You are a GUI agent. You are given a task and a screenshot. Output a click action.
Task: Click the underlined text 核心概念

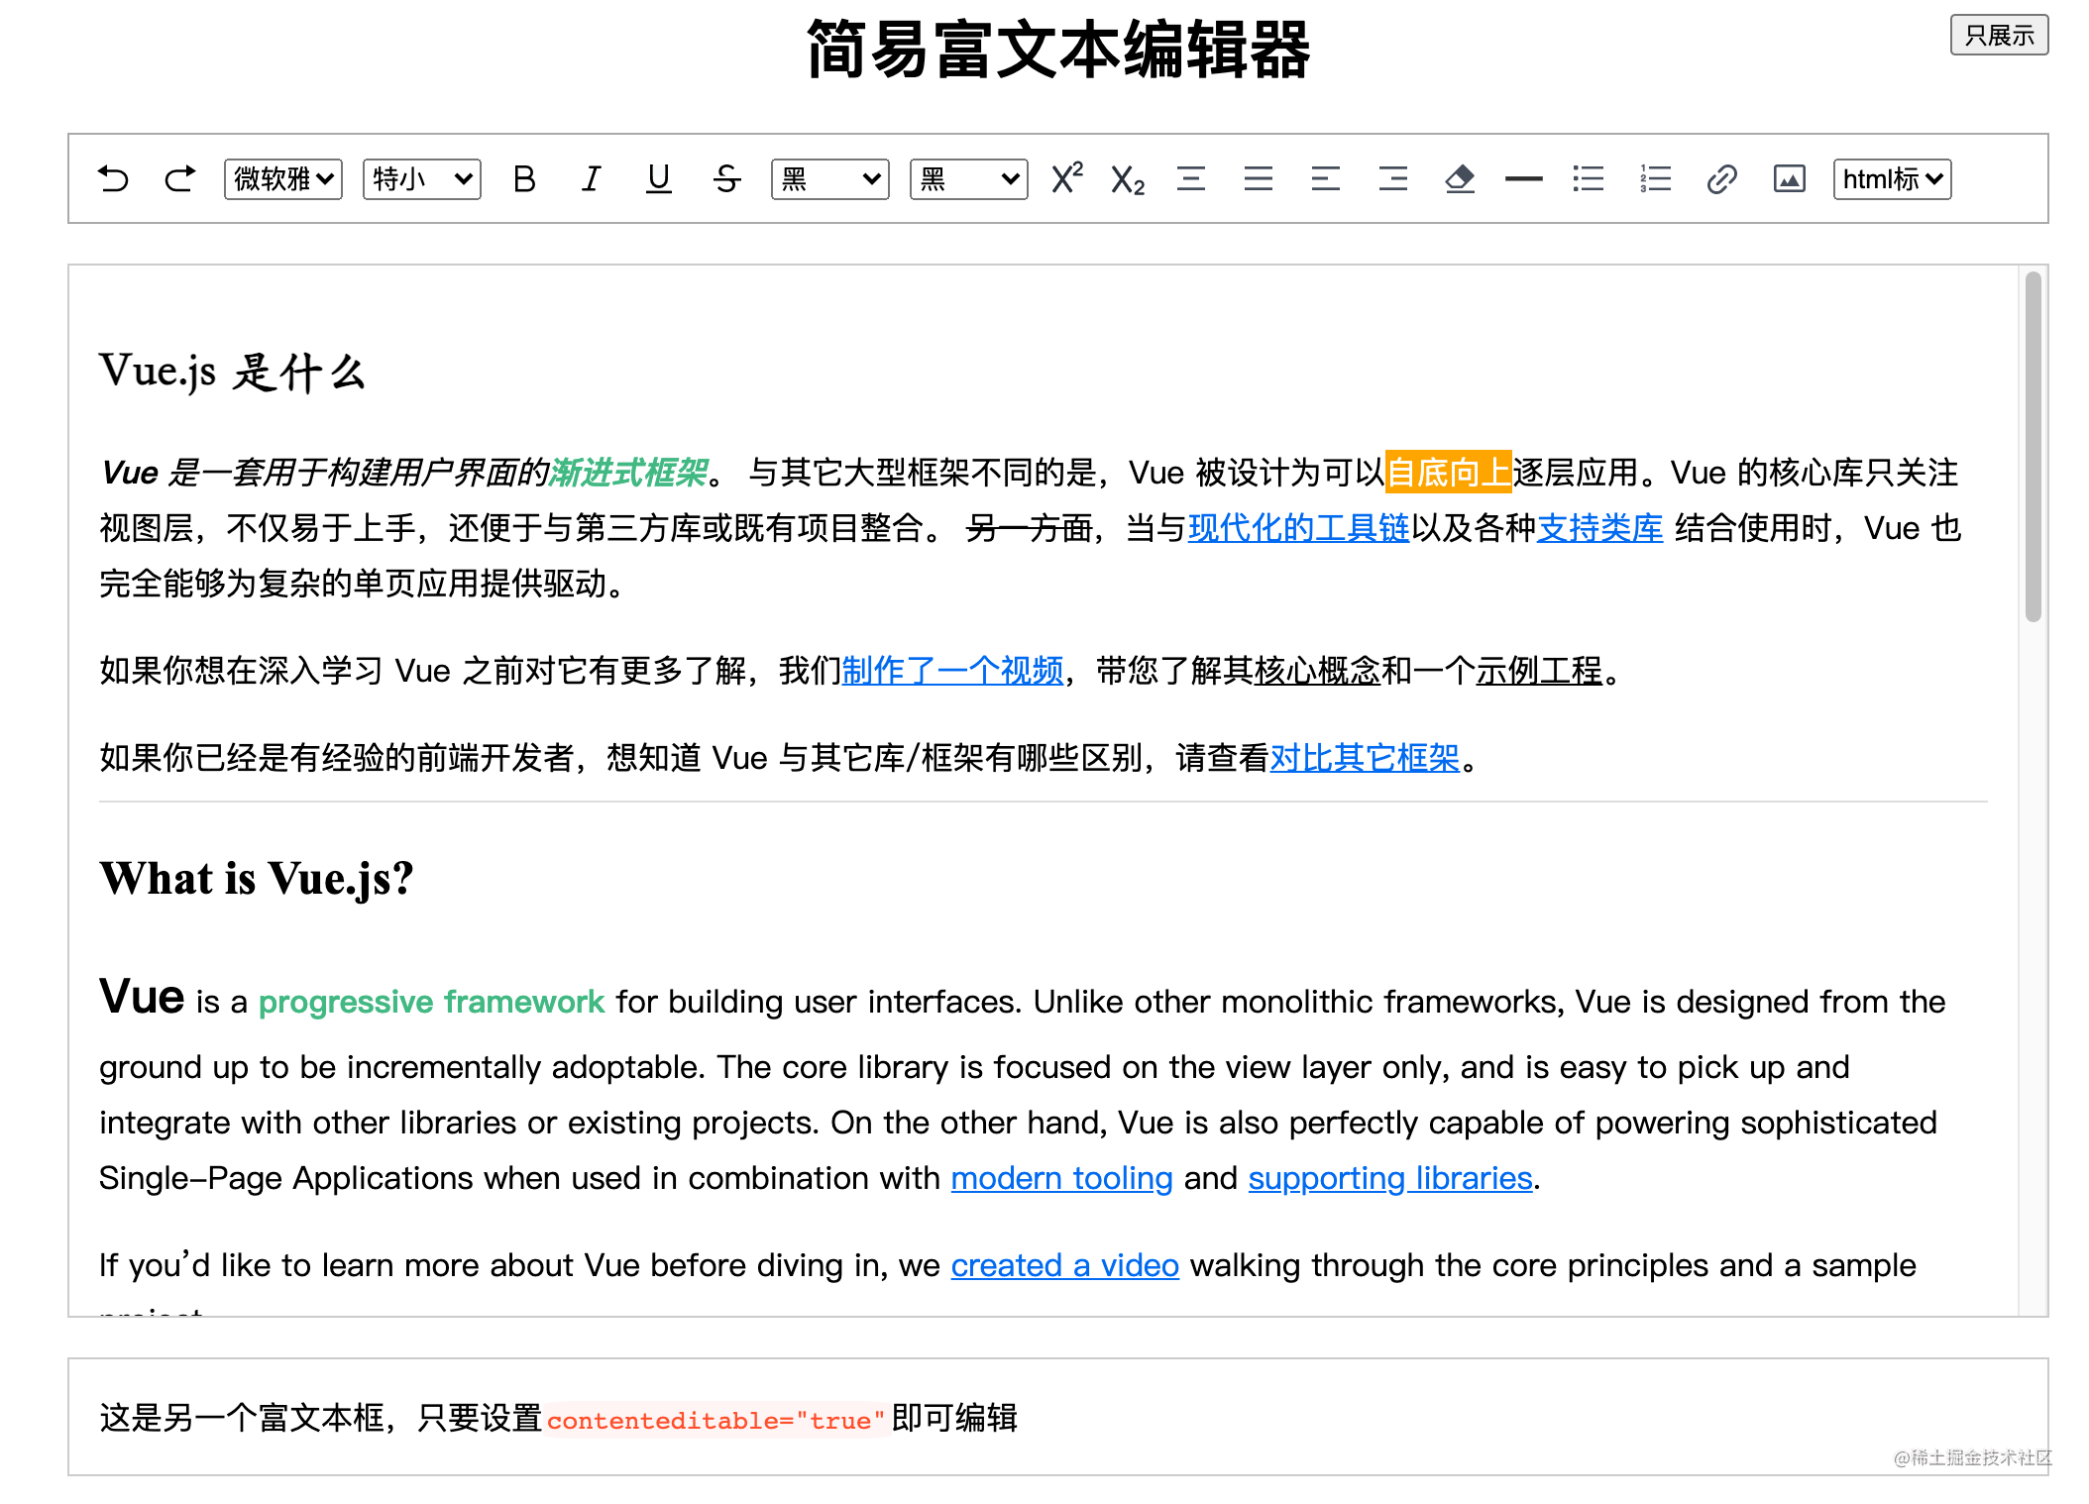(1317, 671)
